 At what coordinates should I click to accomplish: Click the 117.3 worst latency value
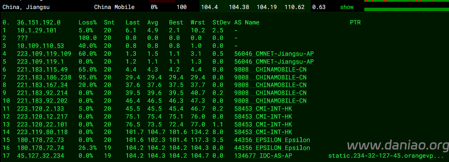200,140
